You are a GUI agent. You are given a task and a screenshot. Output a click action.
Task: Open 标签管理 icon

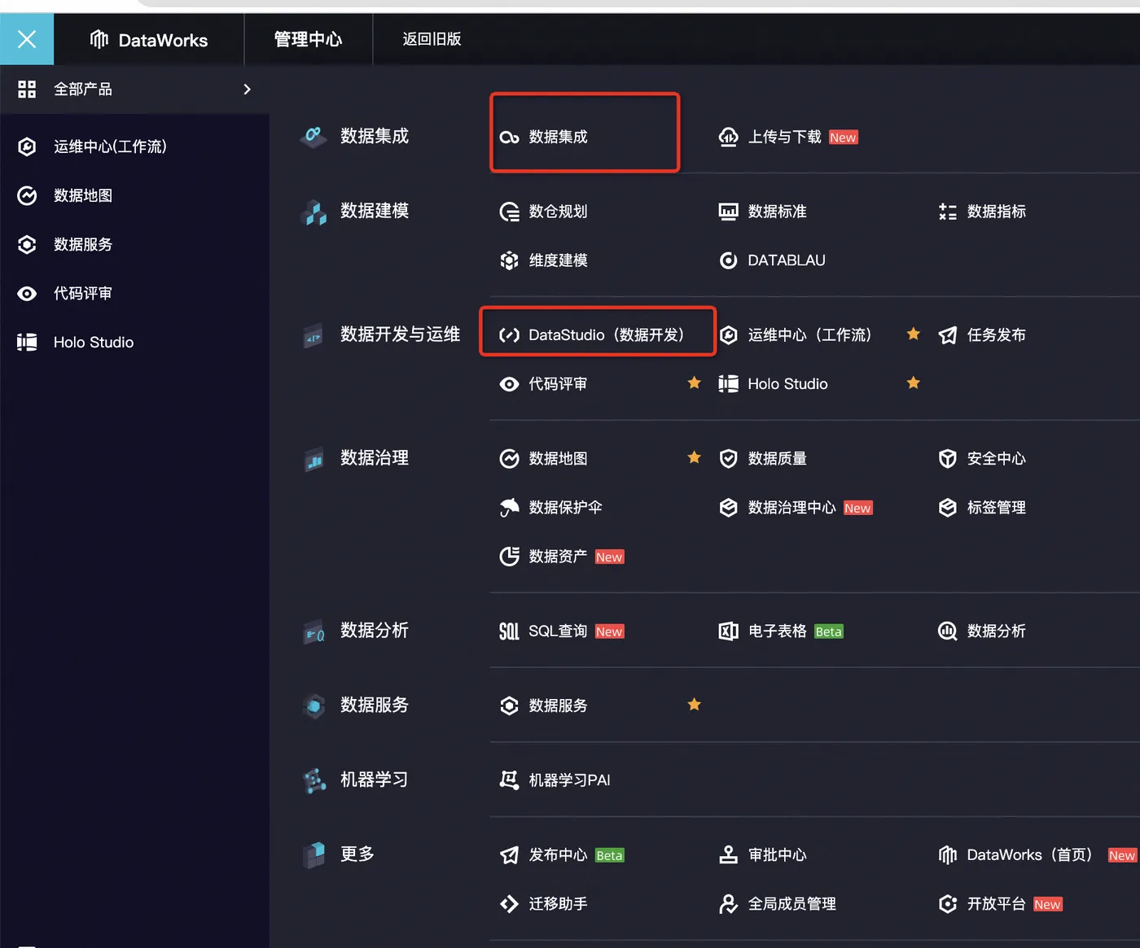pos(948,508)
